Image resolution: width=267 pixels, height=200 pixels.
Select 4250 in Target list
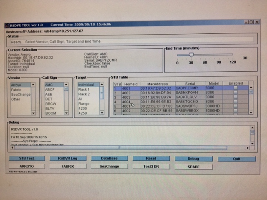(88, 113)
